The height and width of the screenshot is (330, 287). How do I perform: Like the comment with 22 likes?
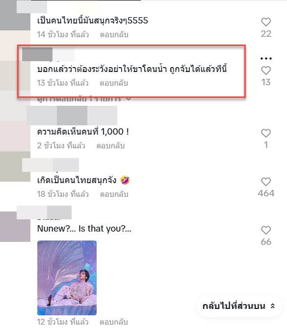[x=266, y=22]
